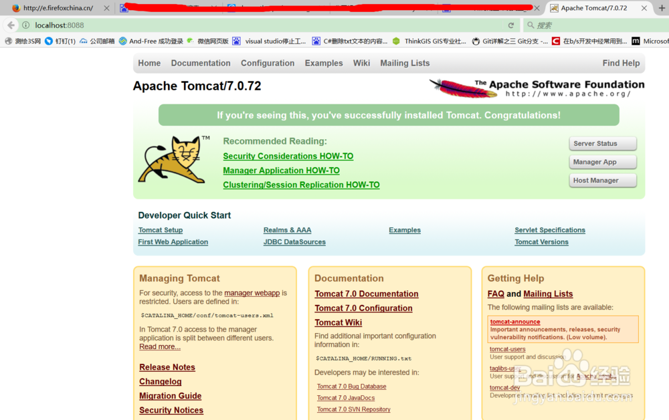Image resolution: width=669 pixels, height=420 pixels.
Task: Open the Migration Guide link
Action: [x=170, y=396]
